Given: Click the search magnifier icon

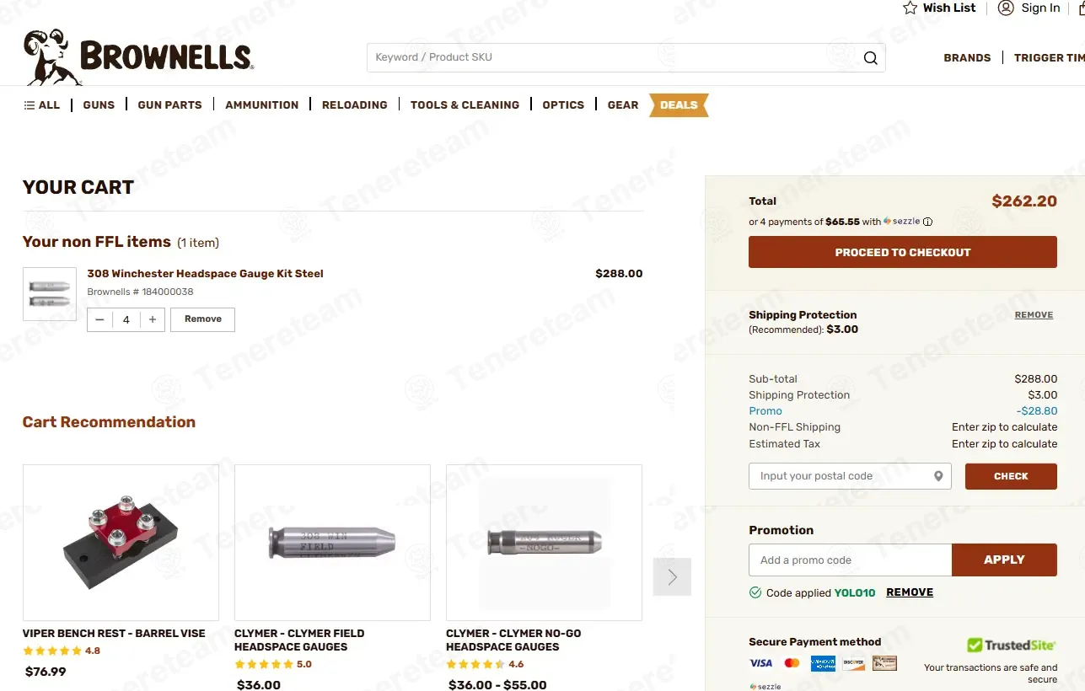Looking at the screenshot, I should click(x=870, y=58).
